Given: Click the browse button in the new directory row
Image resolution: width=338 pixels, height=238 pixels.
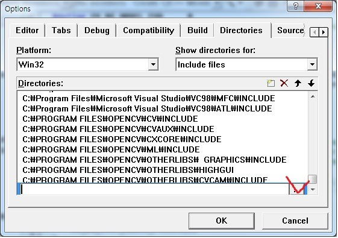Looking at the screenshot, I should coord(298,189).
